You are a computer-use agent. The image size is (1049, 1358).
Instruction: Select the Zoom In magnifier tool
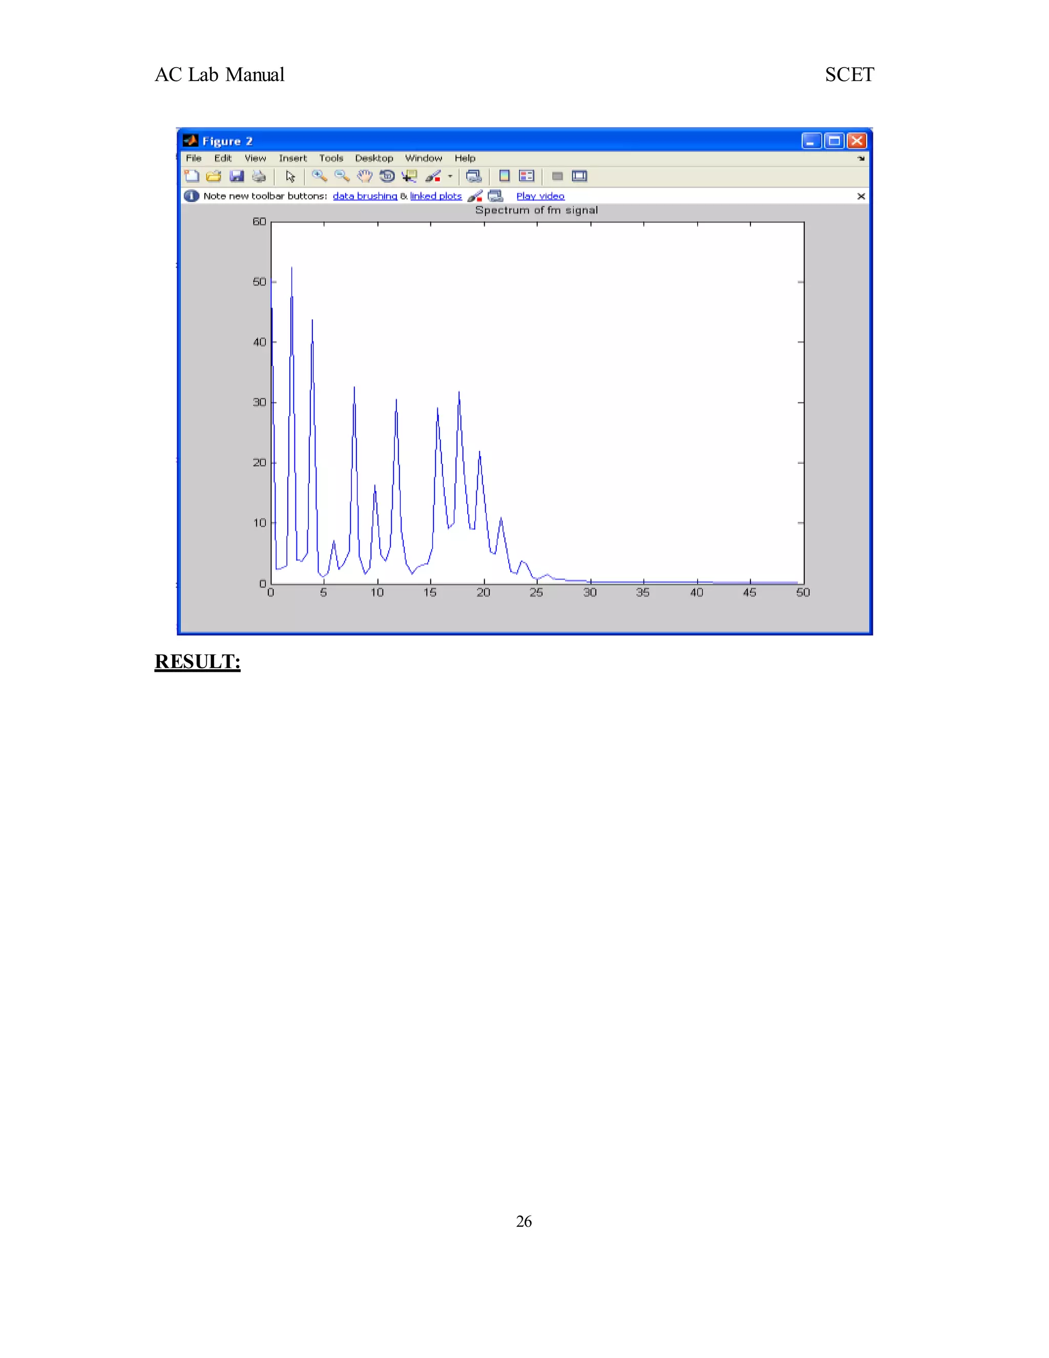pos(320,177)
